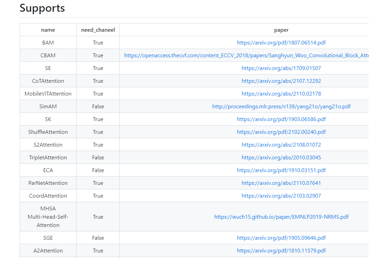The width and height of the screenshot is (390, 258).
Task: Open the SE paper at arxiv.org/abs/1709.01507
Action: (x=281, y=68)
